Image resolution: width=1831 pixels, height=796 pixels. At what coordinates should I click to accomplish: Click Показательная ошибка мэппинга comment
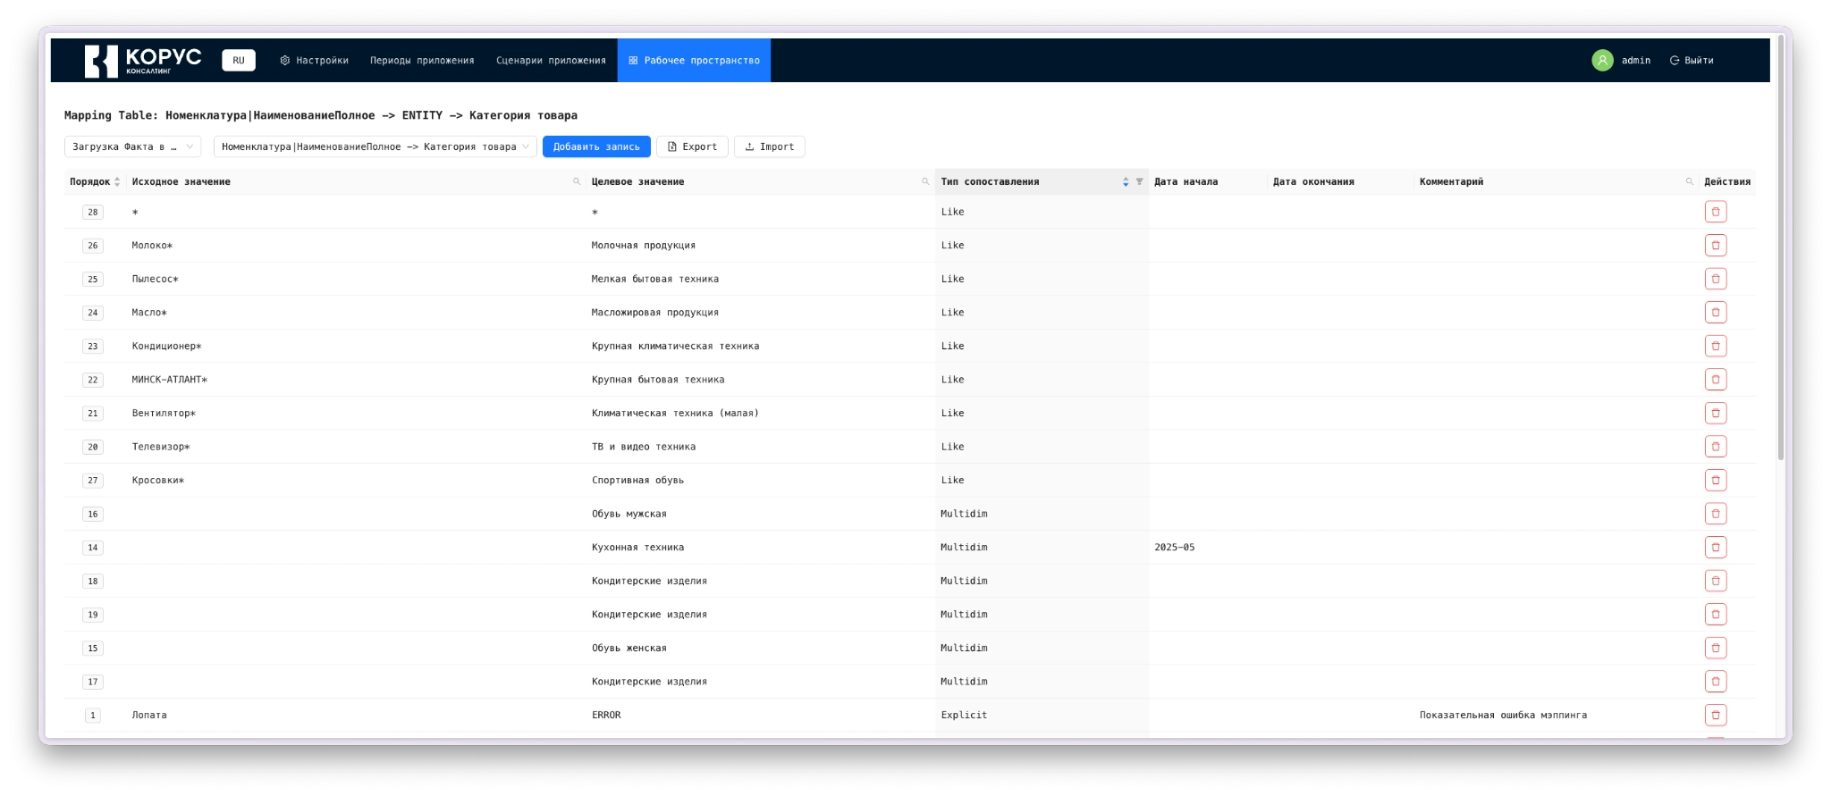click(1503, 715)
